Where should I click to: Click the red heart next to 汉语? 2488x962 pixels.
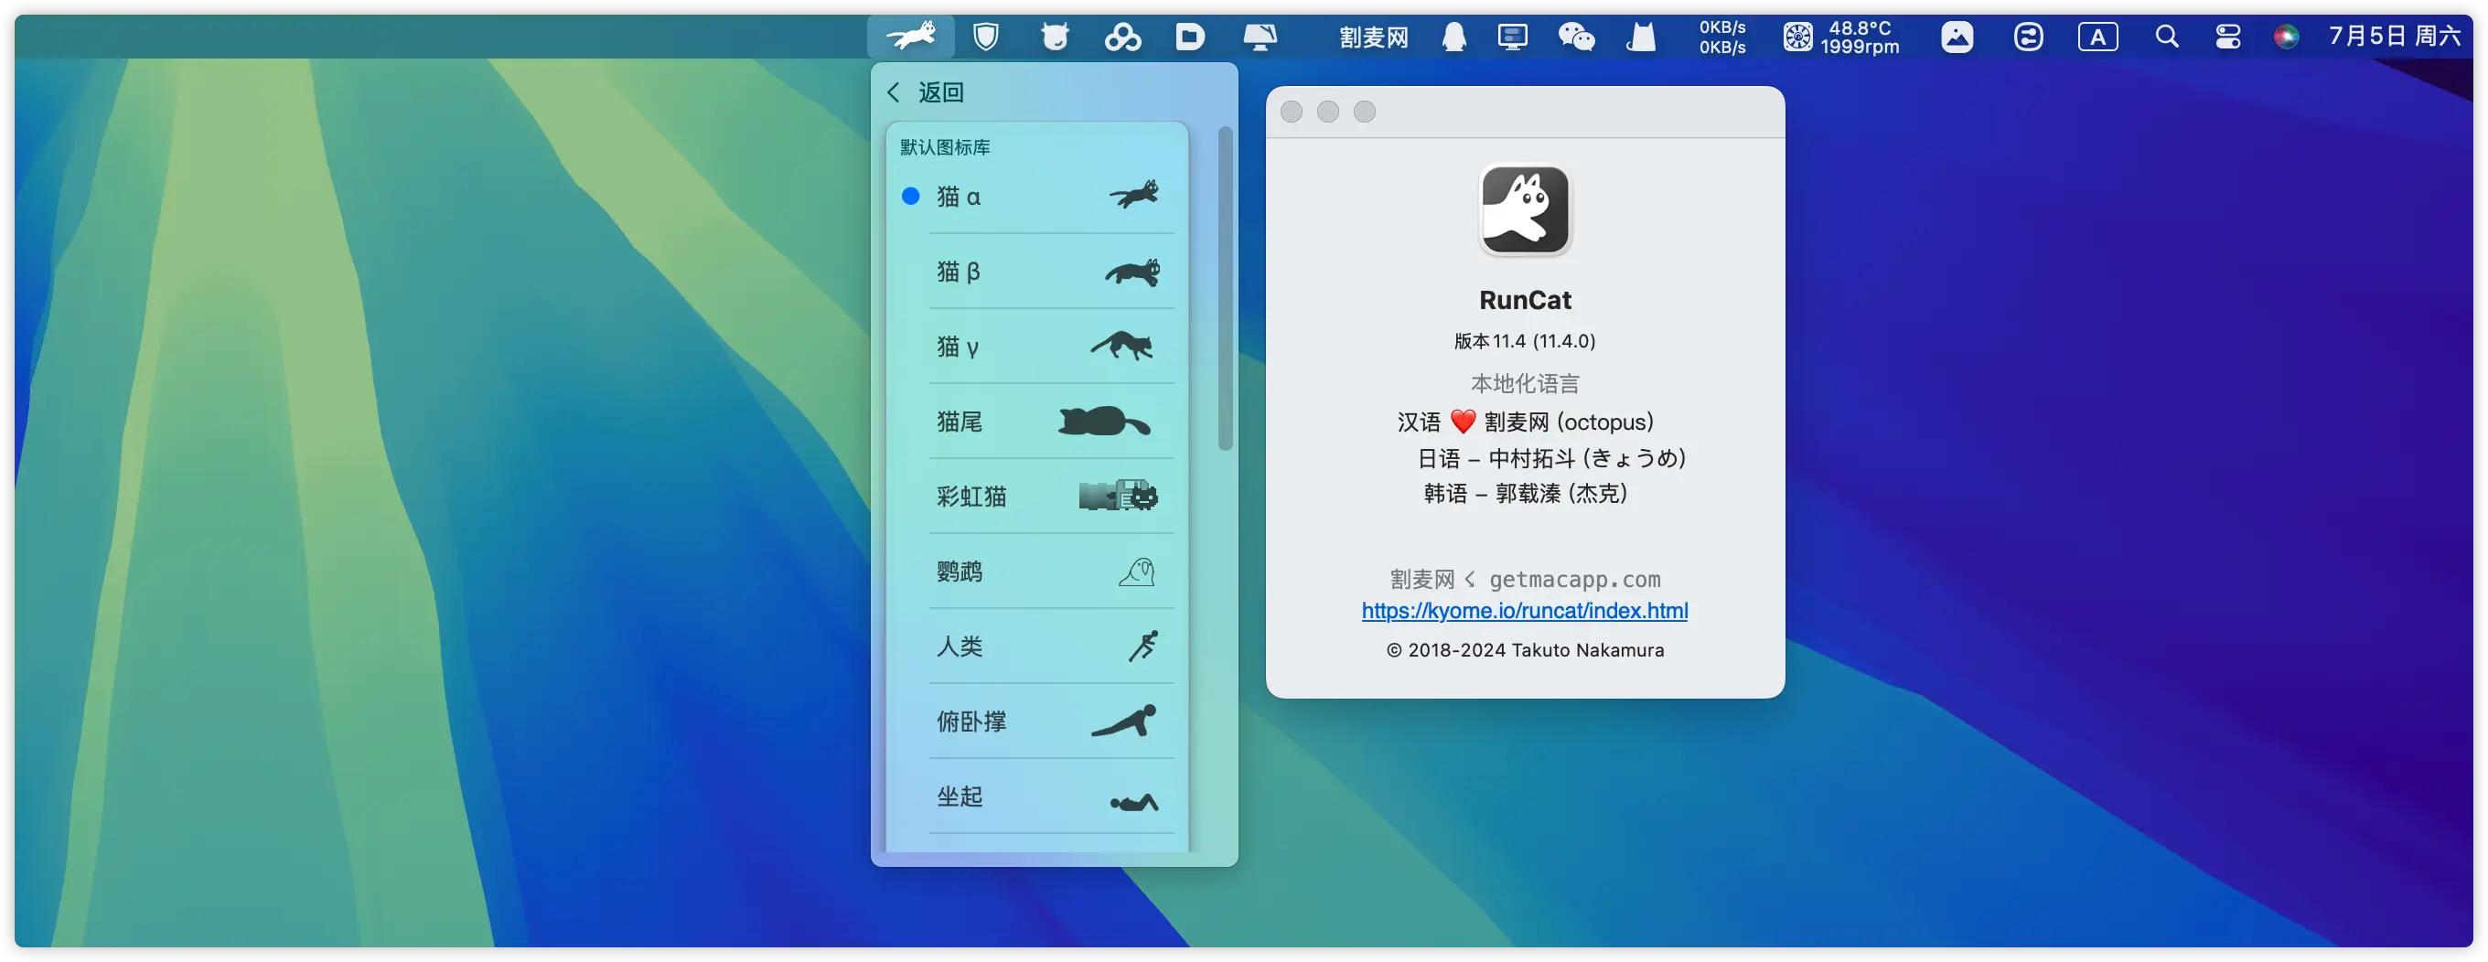click(x=1463, y=422)
